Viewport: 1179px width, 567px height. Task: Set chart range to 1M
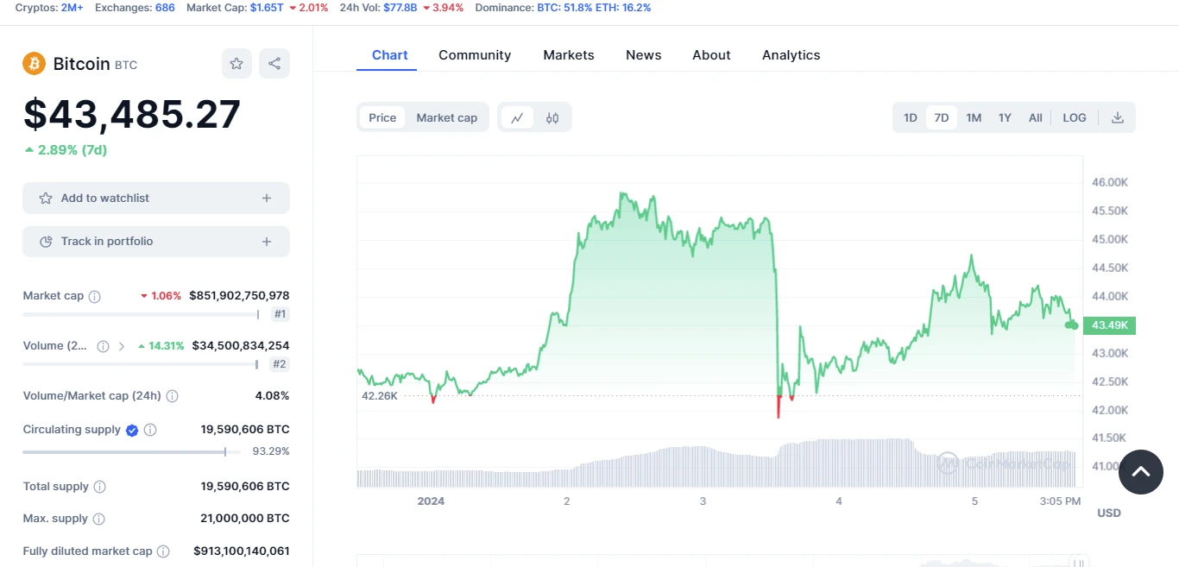coord(974,117)
